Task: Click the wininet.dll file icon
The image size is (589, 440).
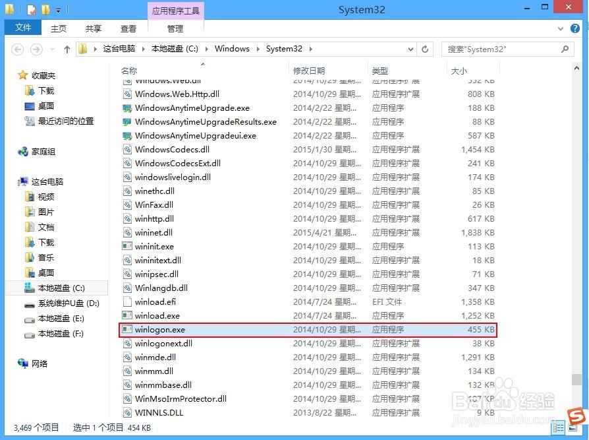Action: pos(127,233)
